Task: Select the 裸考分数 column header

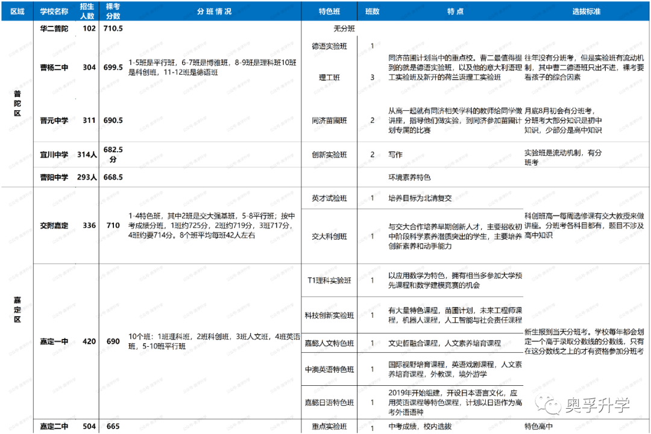Action: tap(113, 11)
